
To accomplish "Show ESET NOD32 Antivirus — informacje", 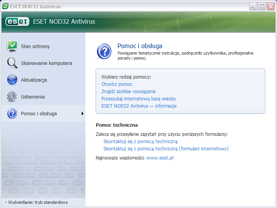I will point(139,106).
